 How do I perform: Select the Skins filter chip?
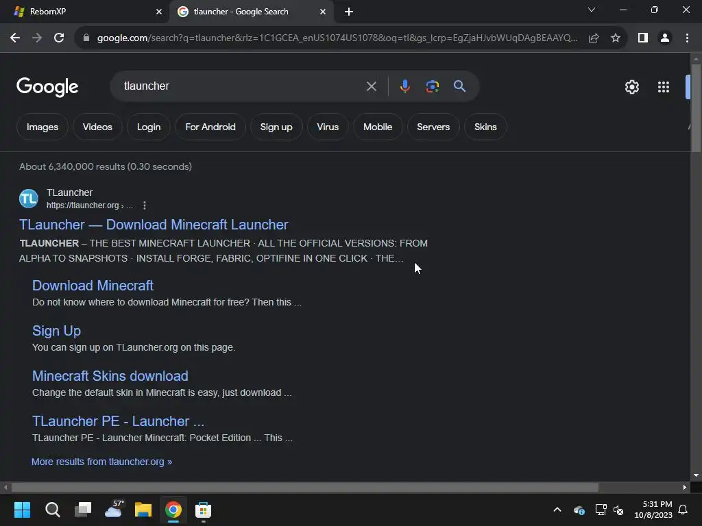485,127
